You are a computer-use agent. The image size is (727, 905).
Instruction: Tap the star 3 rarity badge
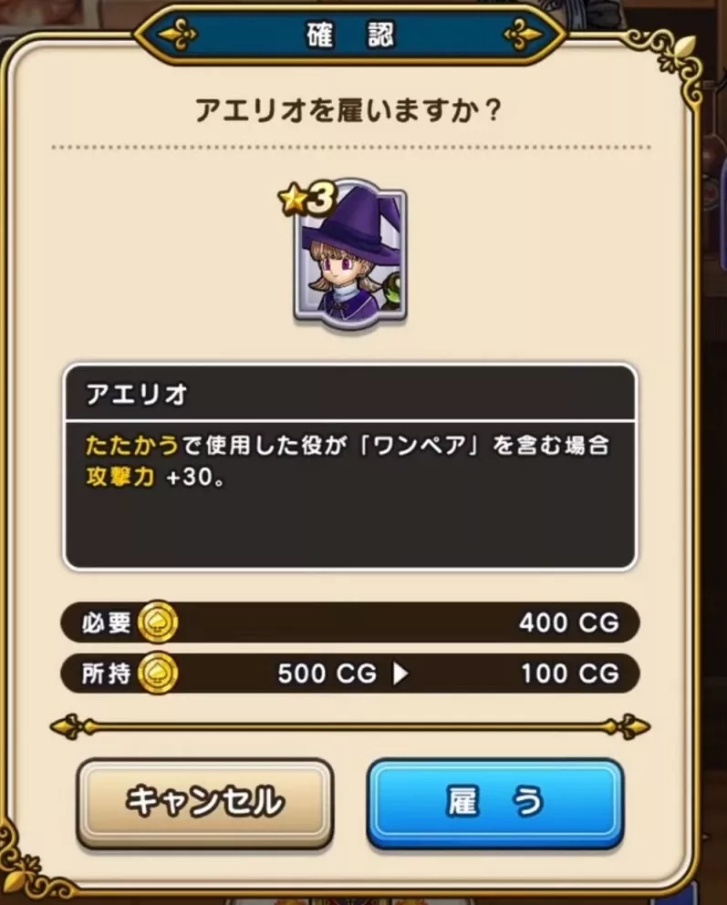pos(306,200)
